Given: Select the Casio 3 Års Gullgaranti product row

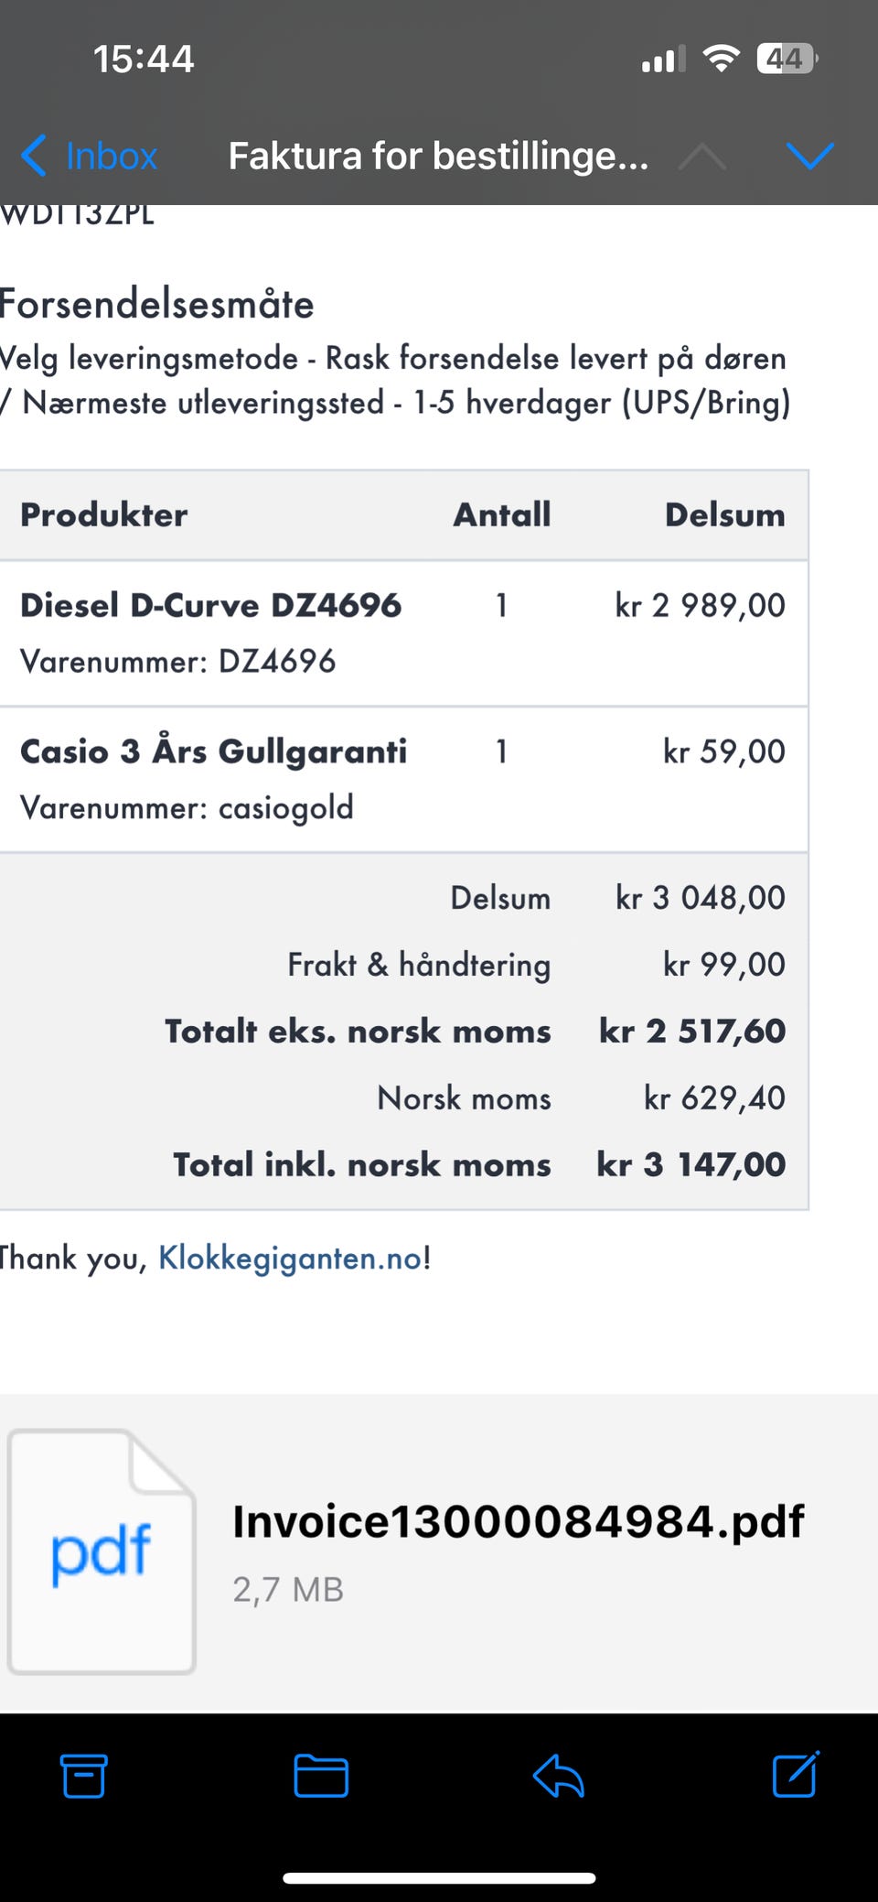Looking at the screenshot, I should click(x=403, y=779).
